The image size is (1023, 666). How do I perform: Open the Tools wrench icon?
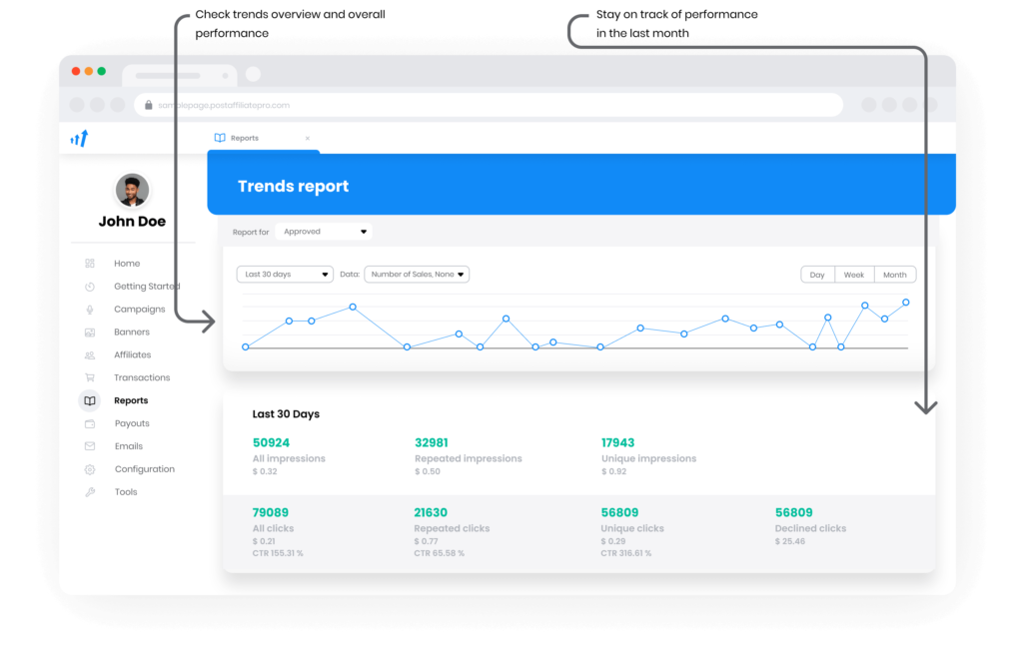pos(90,491)
